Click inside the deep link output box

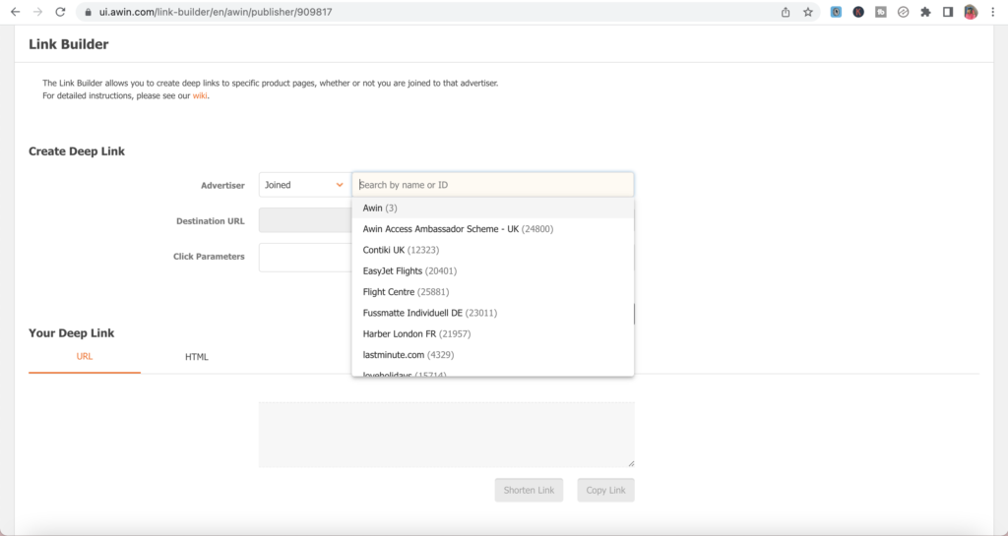447,435
